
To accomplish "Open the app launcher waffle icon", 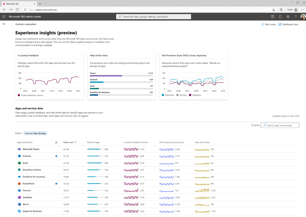I will click(x=4, y=17).
